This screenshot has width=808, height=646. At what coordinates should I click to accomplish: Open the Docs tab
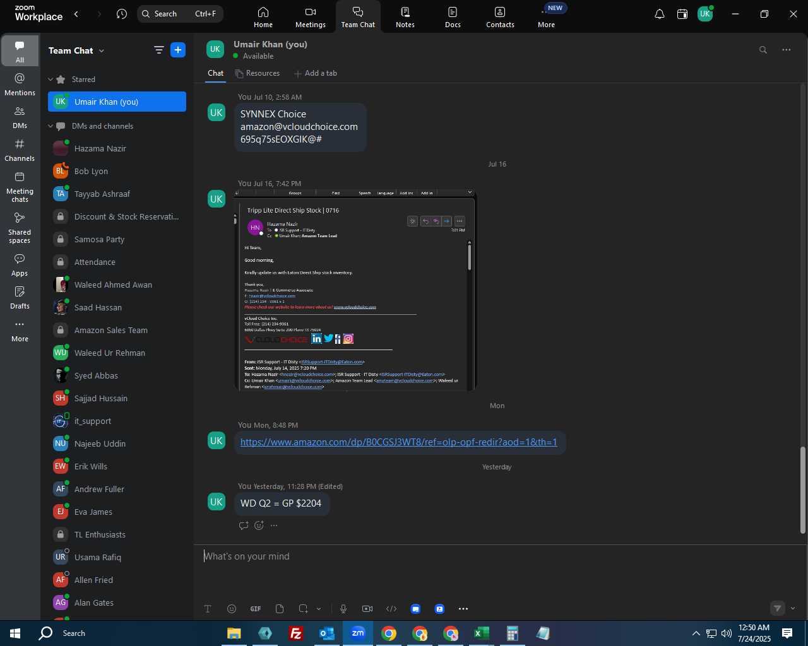click(x=453, y=17)
